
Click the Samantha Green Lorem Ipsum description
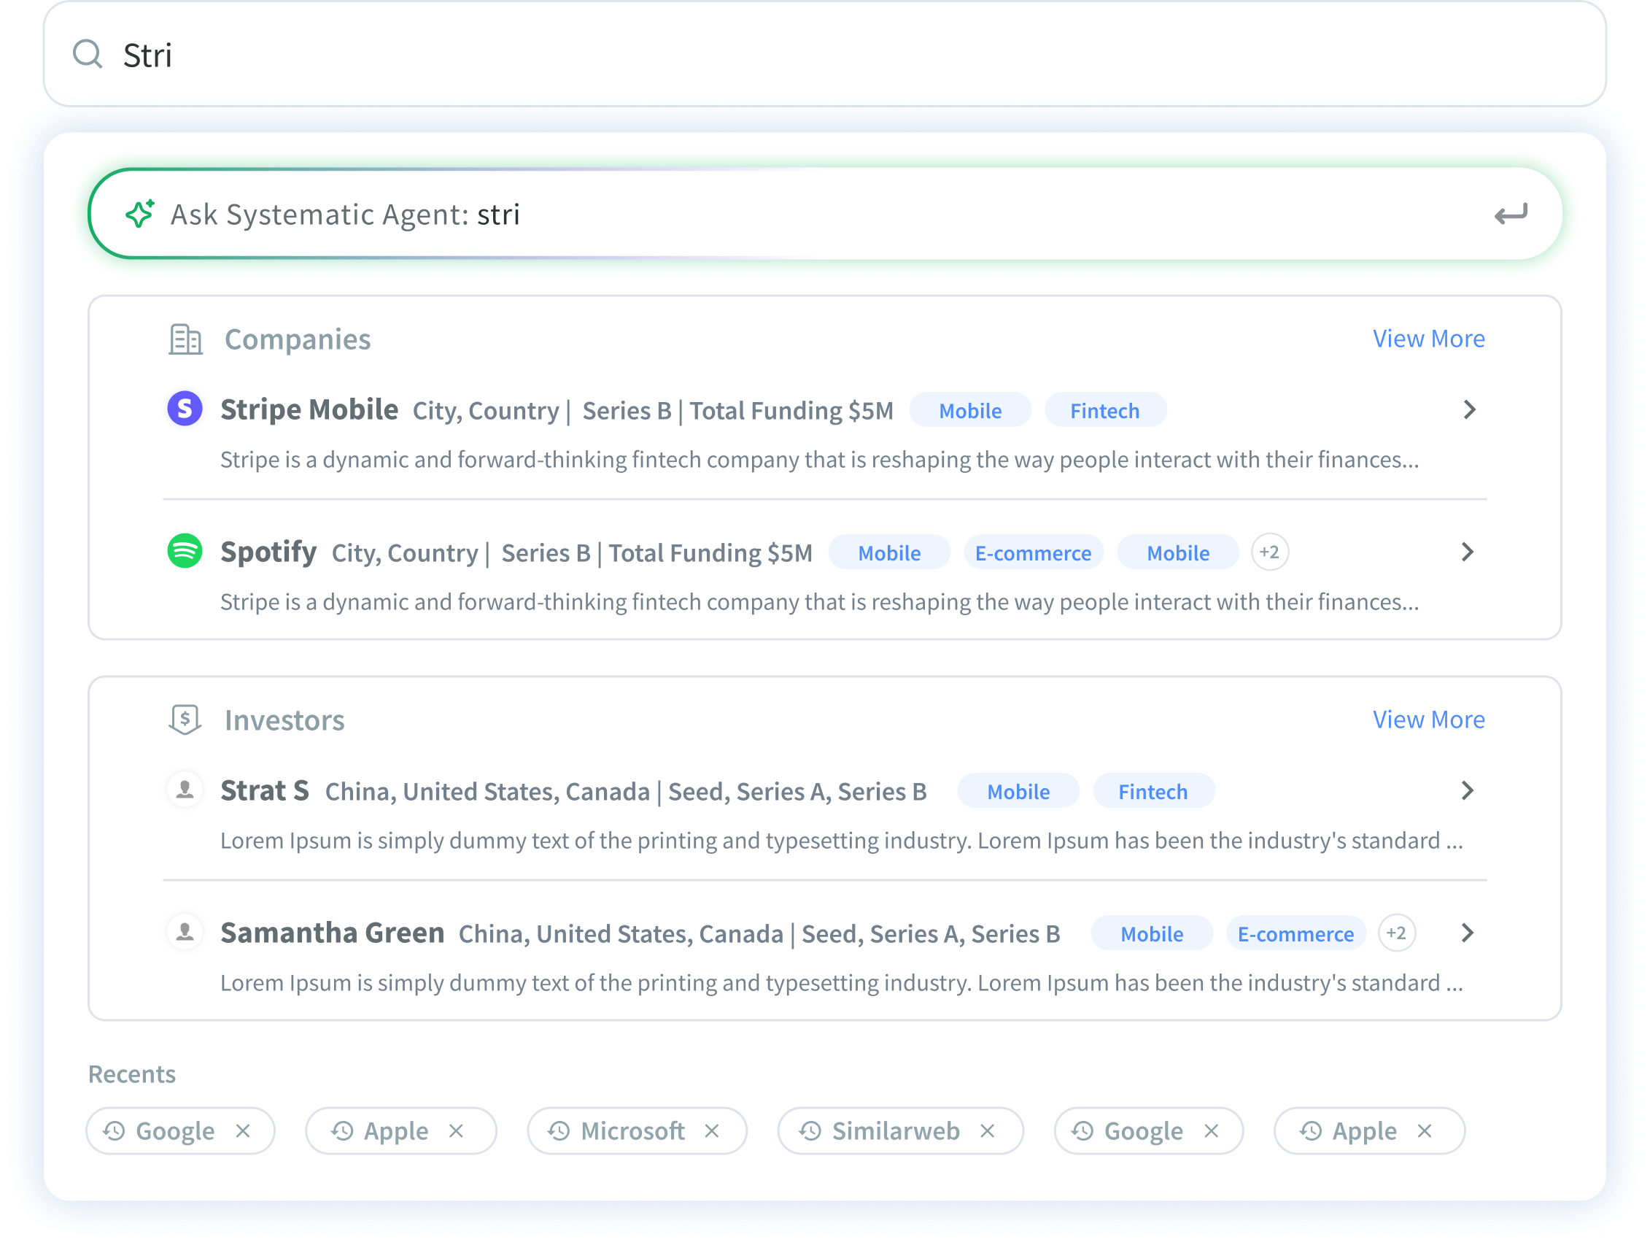(841, 983)
